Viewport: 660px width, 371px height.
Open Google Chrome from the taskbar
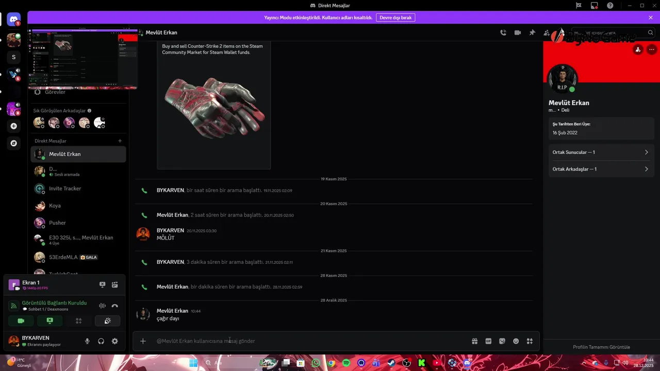pos(331,363)
